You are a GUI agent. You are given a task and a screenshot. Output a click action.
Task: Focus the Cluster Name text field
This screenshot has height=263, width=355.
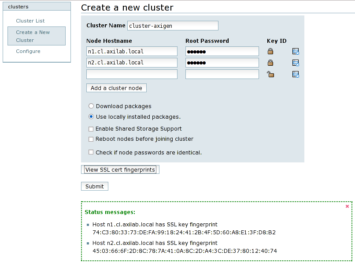(x=173, y=26)
